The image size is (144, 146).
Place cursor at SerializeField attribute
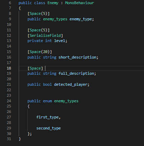[45, 35]
